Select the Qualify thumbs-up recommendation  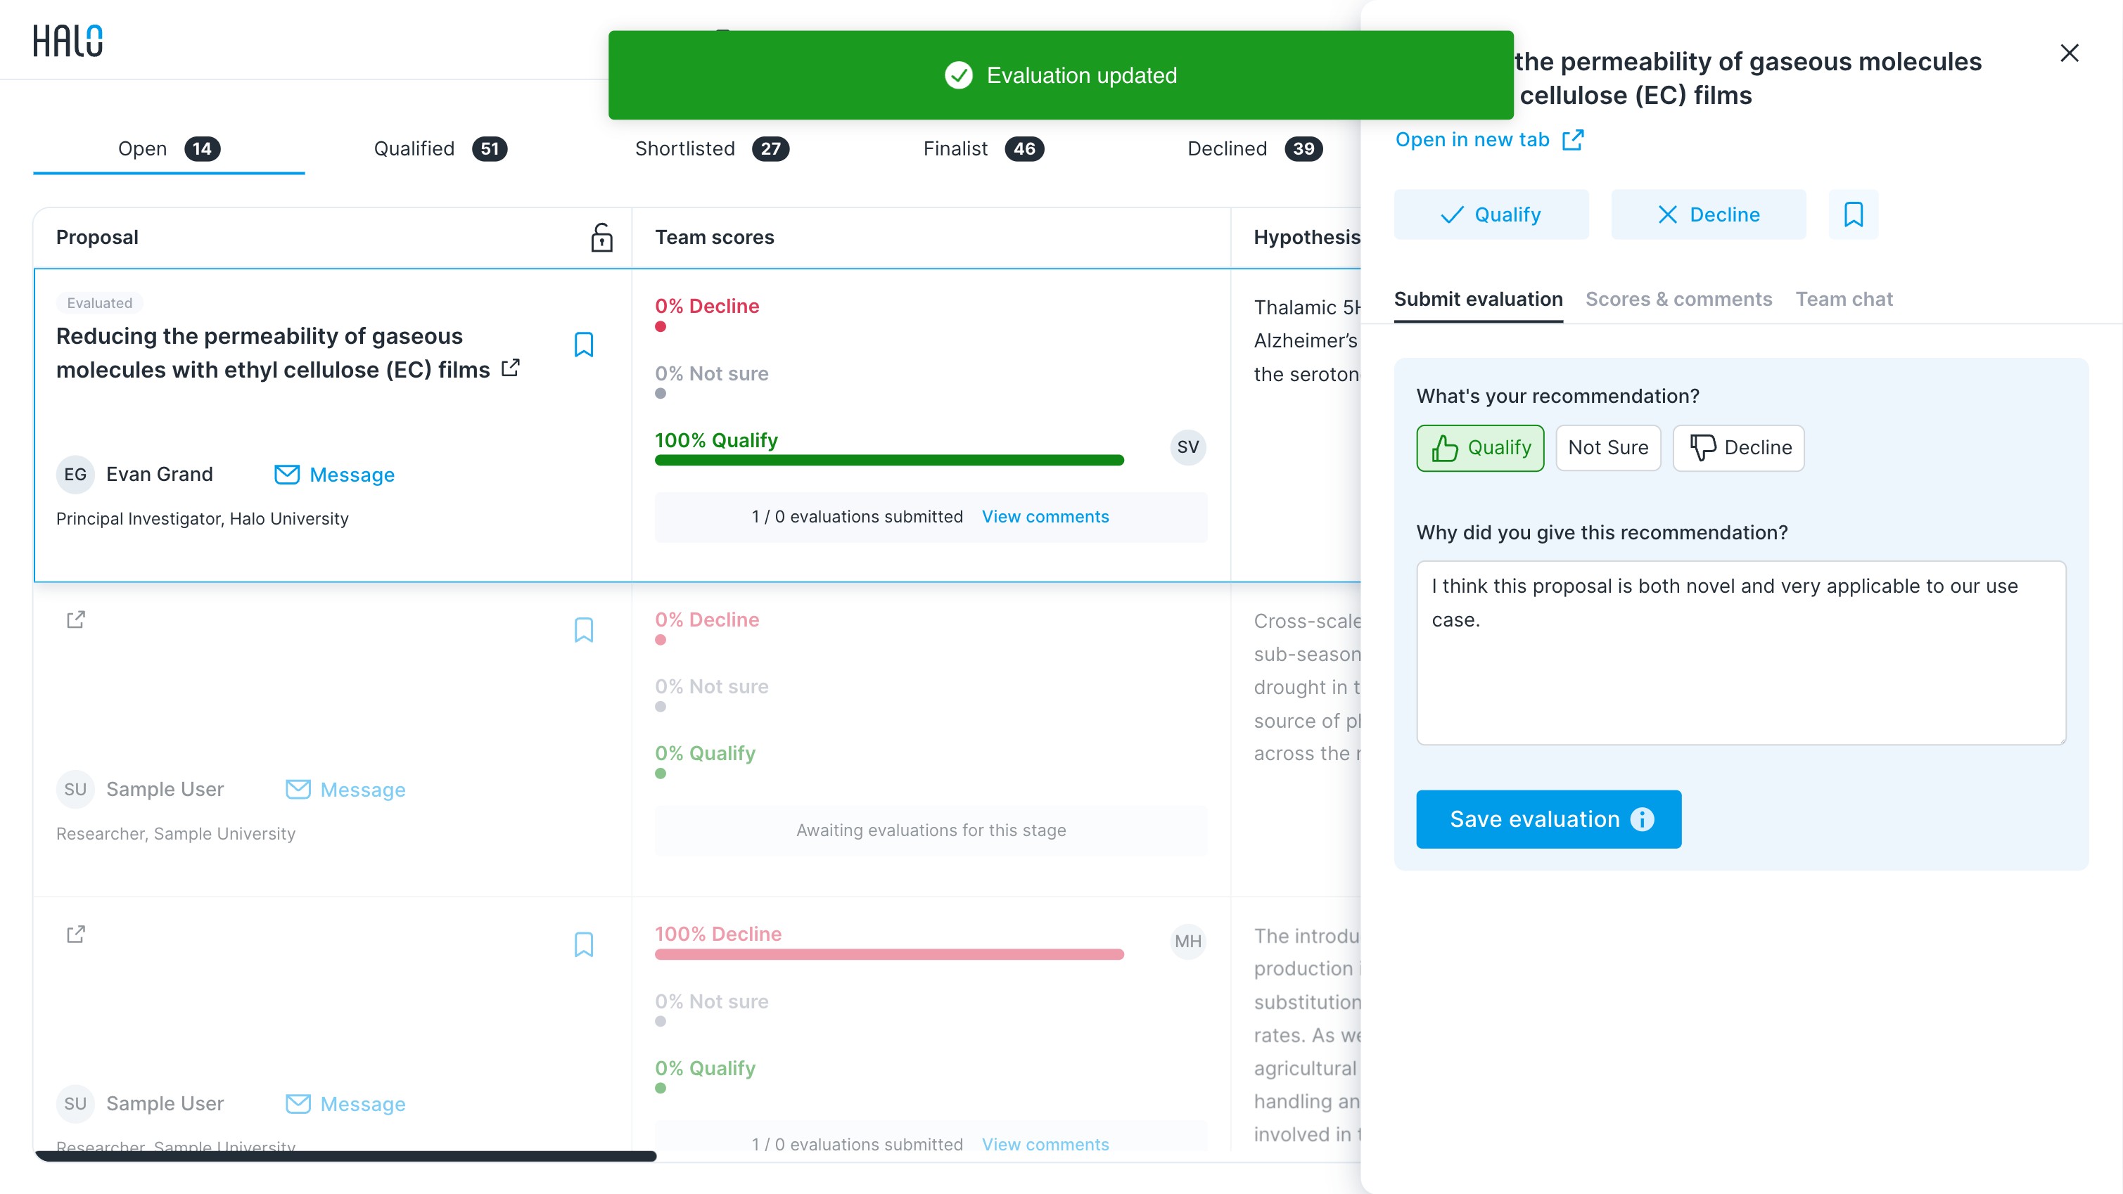[1480, 447]
